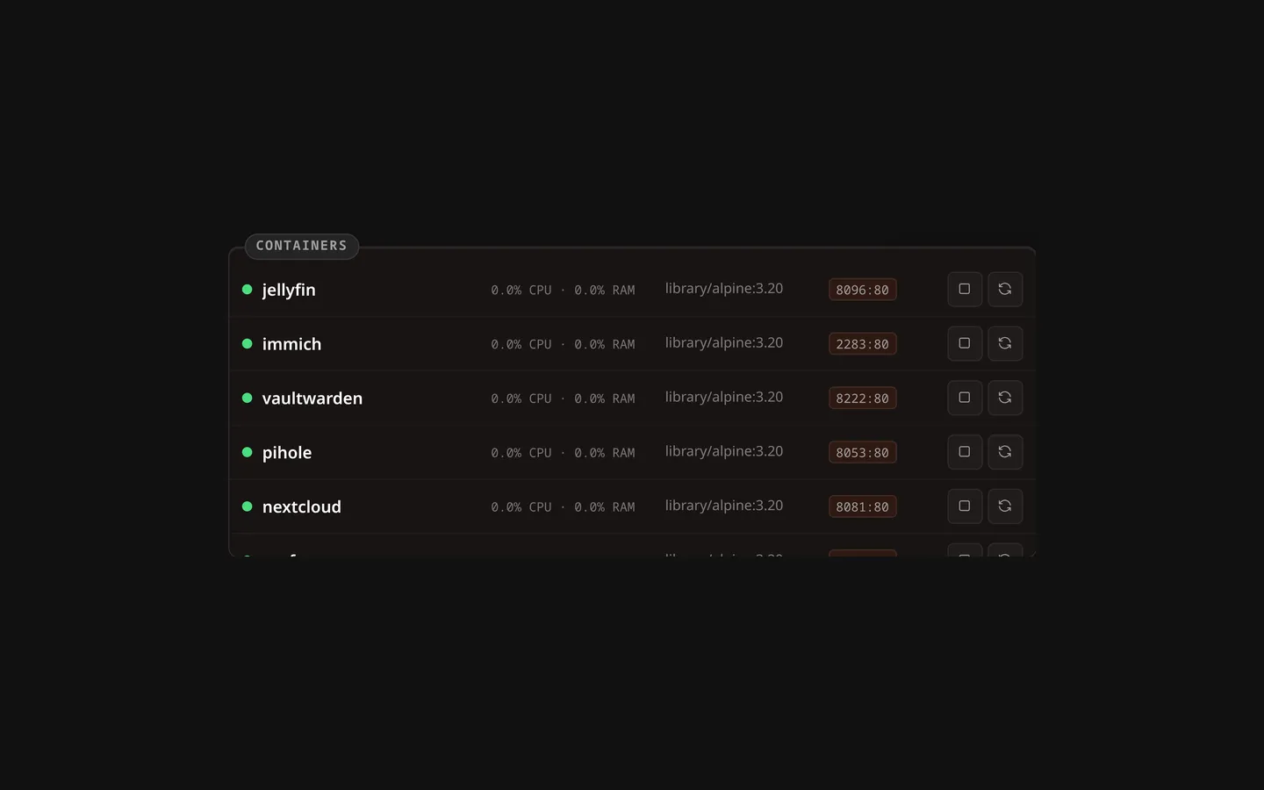The width and height of the screenshot is (1264, 790).
Task: Select the vaultwarden container name
Action: pos(312,398)
